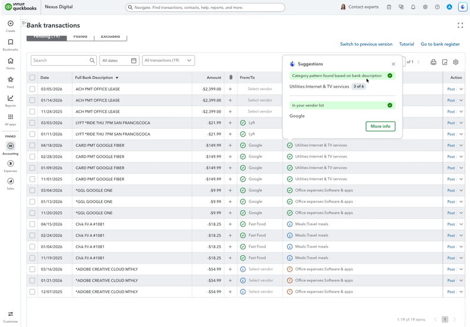Open the Feed sidebar icon

[11, 82]
